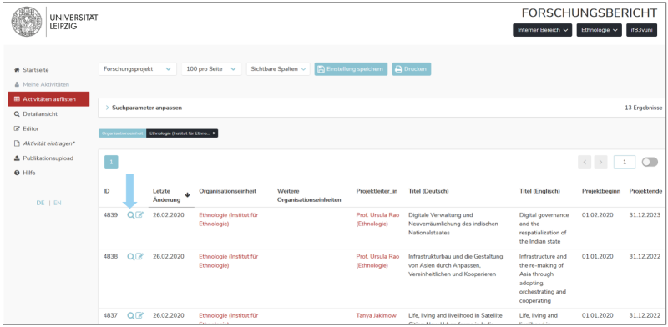Click the if83vuni user button
668x327 pixels.
(x=641, y=30)
